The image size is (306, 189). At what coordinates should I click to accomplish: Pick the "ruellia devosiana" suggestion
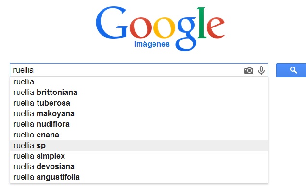point(139,166)
